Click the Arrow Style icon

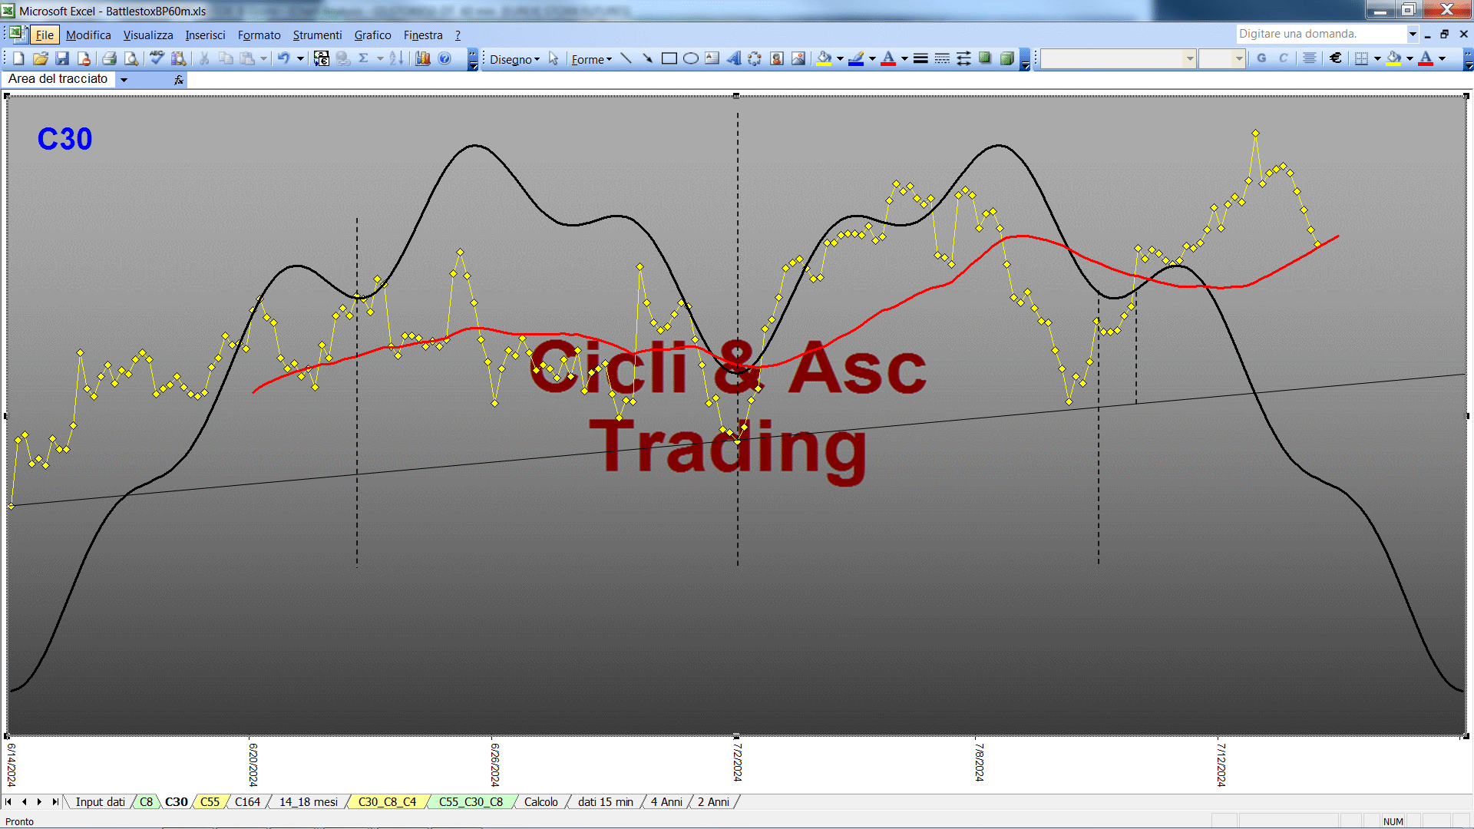[963, 58]
